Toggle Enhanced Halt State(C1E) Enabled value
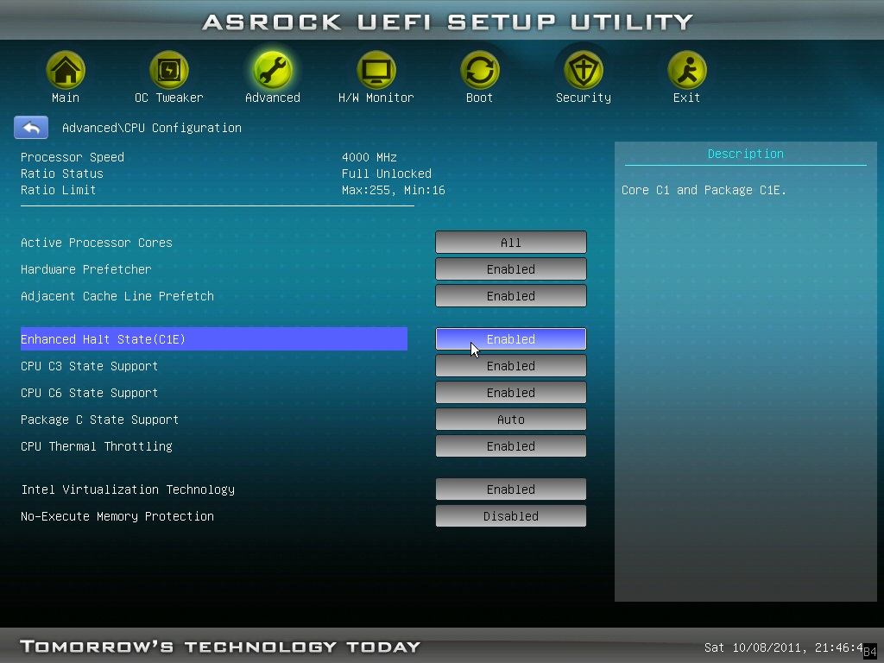 pyautogui.click(x=511, y=338)
